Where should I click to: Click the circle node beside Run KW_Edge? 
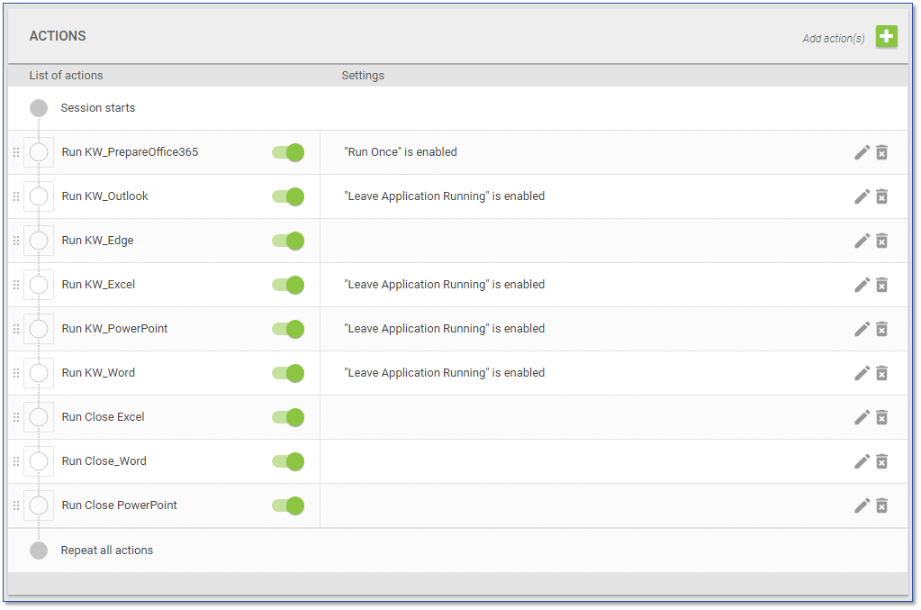pos(39,241)
